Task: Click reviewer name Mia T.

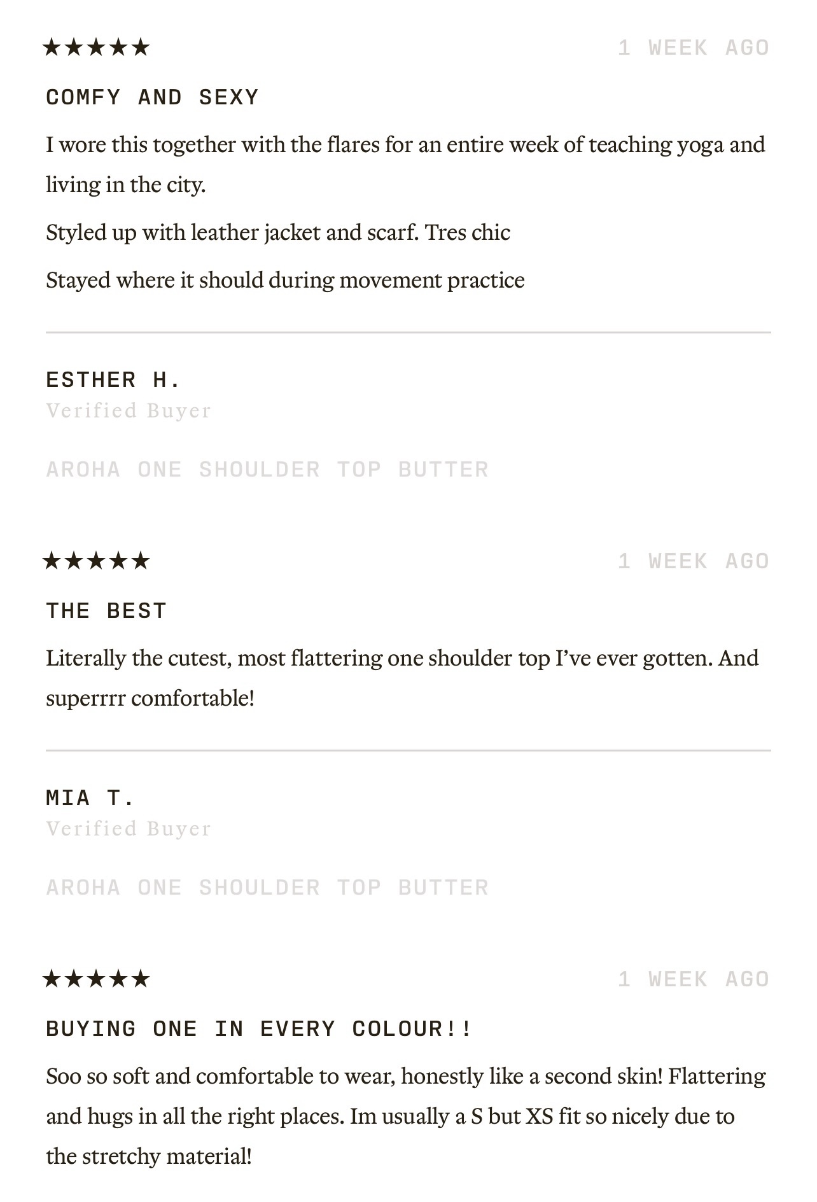Action: pos(90,798)
